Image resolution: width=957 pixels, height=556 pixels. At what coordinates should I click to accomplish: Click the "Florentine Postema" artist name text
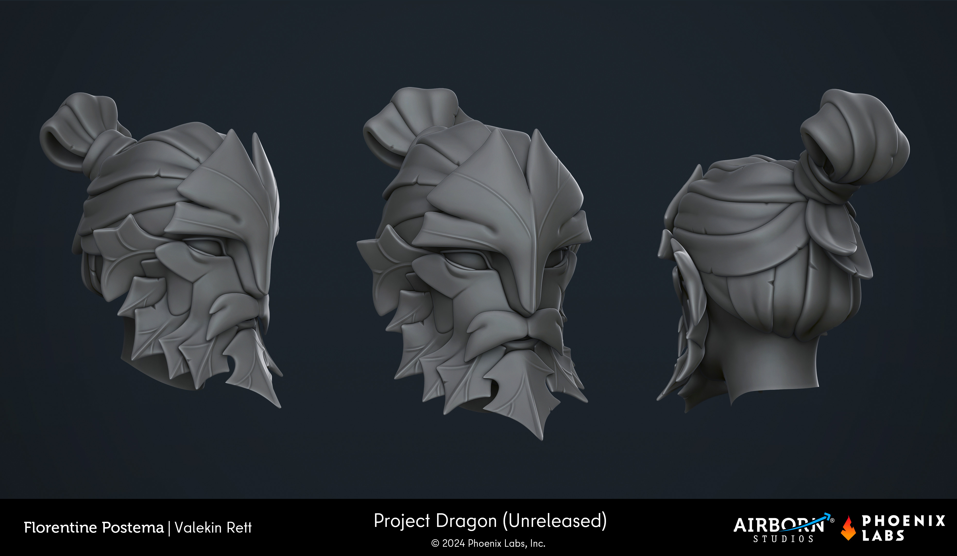click(x=94, y=527)
